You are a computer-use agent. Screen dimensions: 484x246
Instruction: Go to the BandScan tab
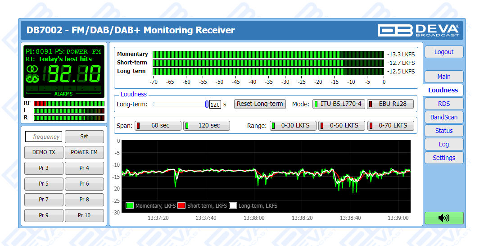443,117
